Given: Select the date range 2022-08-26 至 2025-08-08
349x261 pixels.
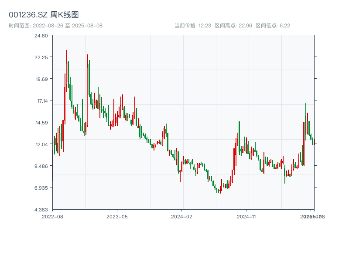Looking at the screenshot, I should coord(57,25).
